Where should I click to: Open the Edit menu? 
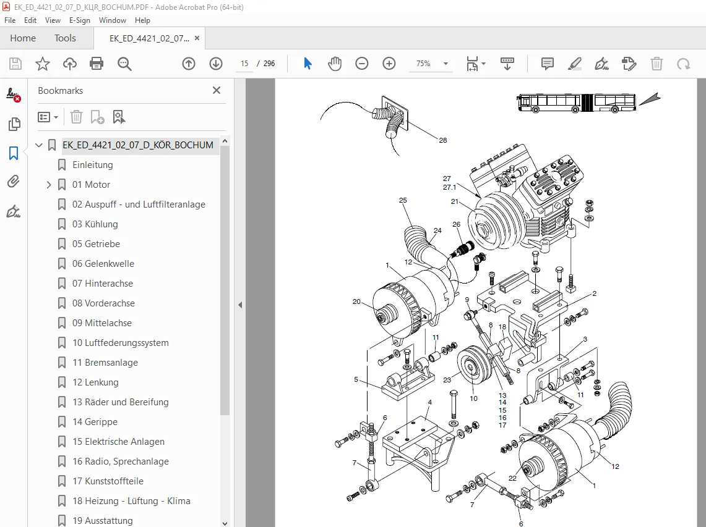30,20
